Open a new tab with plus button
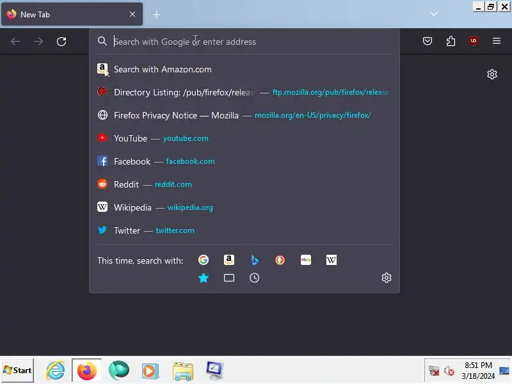 point(156,14)
